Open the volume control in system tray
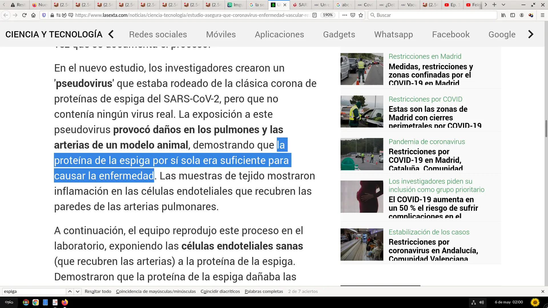Image resolution: width=548 pixels, height=308 pixels. pyautogui.click(x=482, y=302)
